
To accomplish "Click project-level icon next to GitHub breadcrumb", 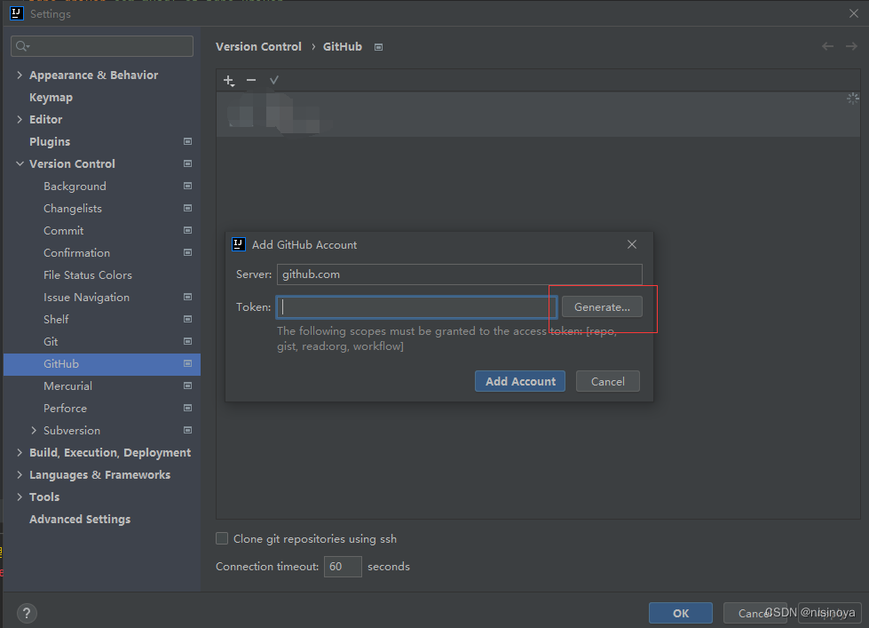I will [x=378, y=47].
